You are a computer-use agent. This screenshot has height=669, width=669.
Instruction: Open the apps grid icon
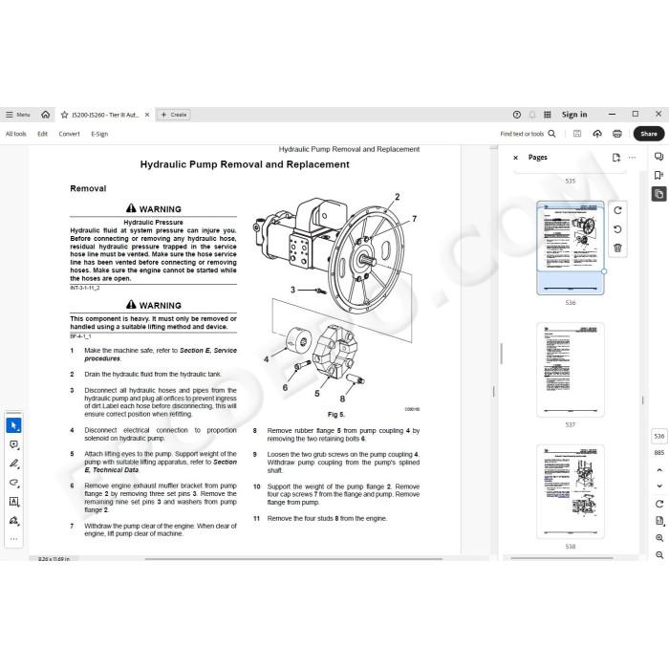point(548,115)
